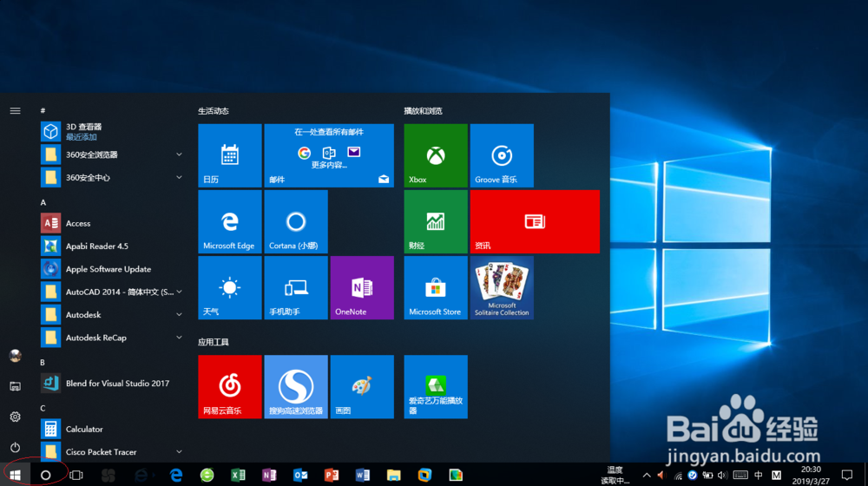The image size is (868, 486).
Task: Expand the 360安全浏览器 folder chevron
Action: (x=179, y=154)
